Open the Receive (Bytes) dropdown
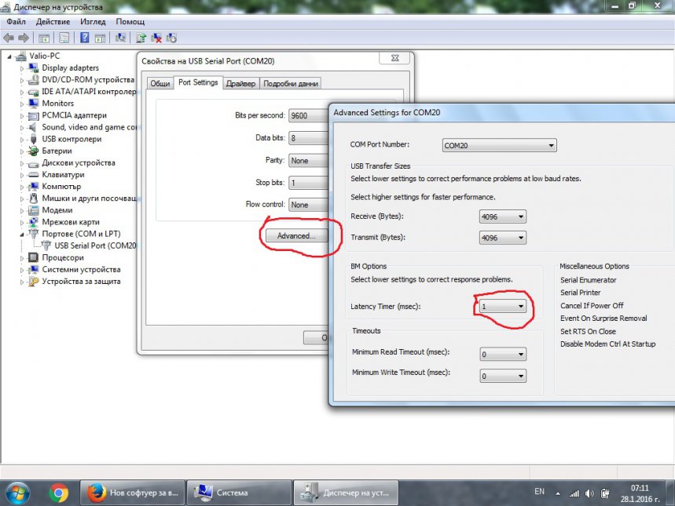Screen dimensions: 675x506 coord(503,217)
